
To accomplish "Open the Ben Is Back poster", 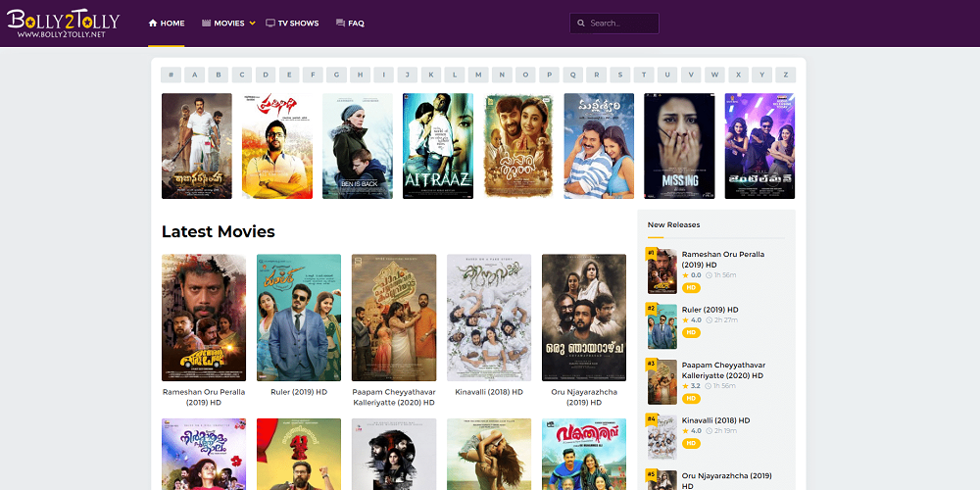I will click(358, 146).
